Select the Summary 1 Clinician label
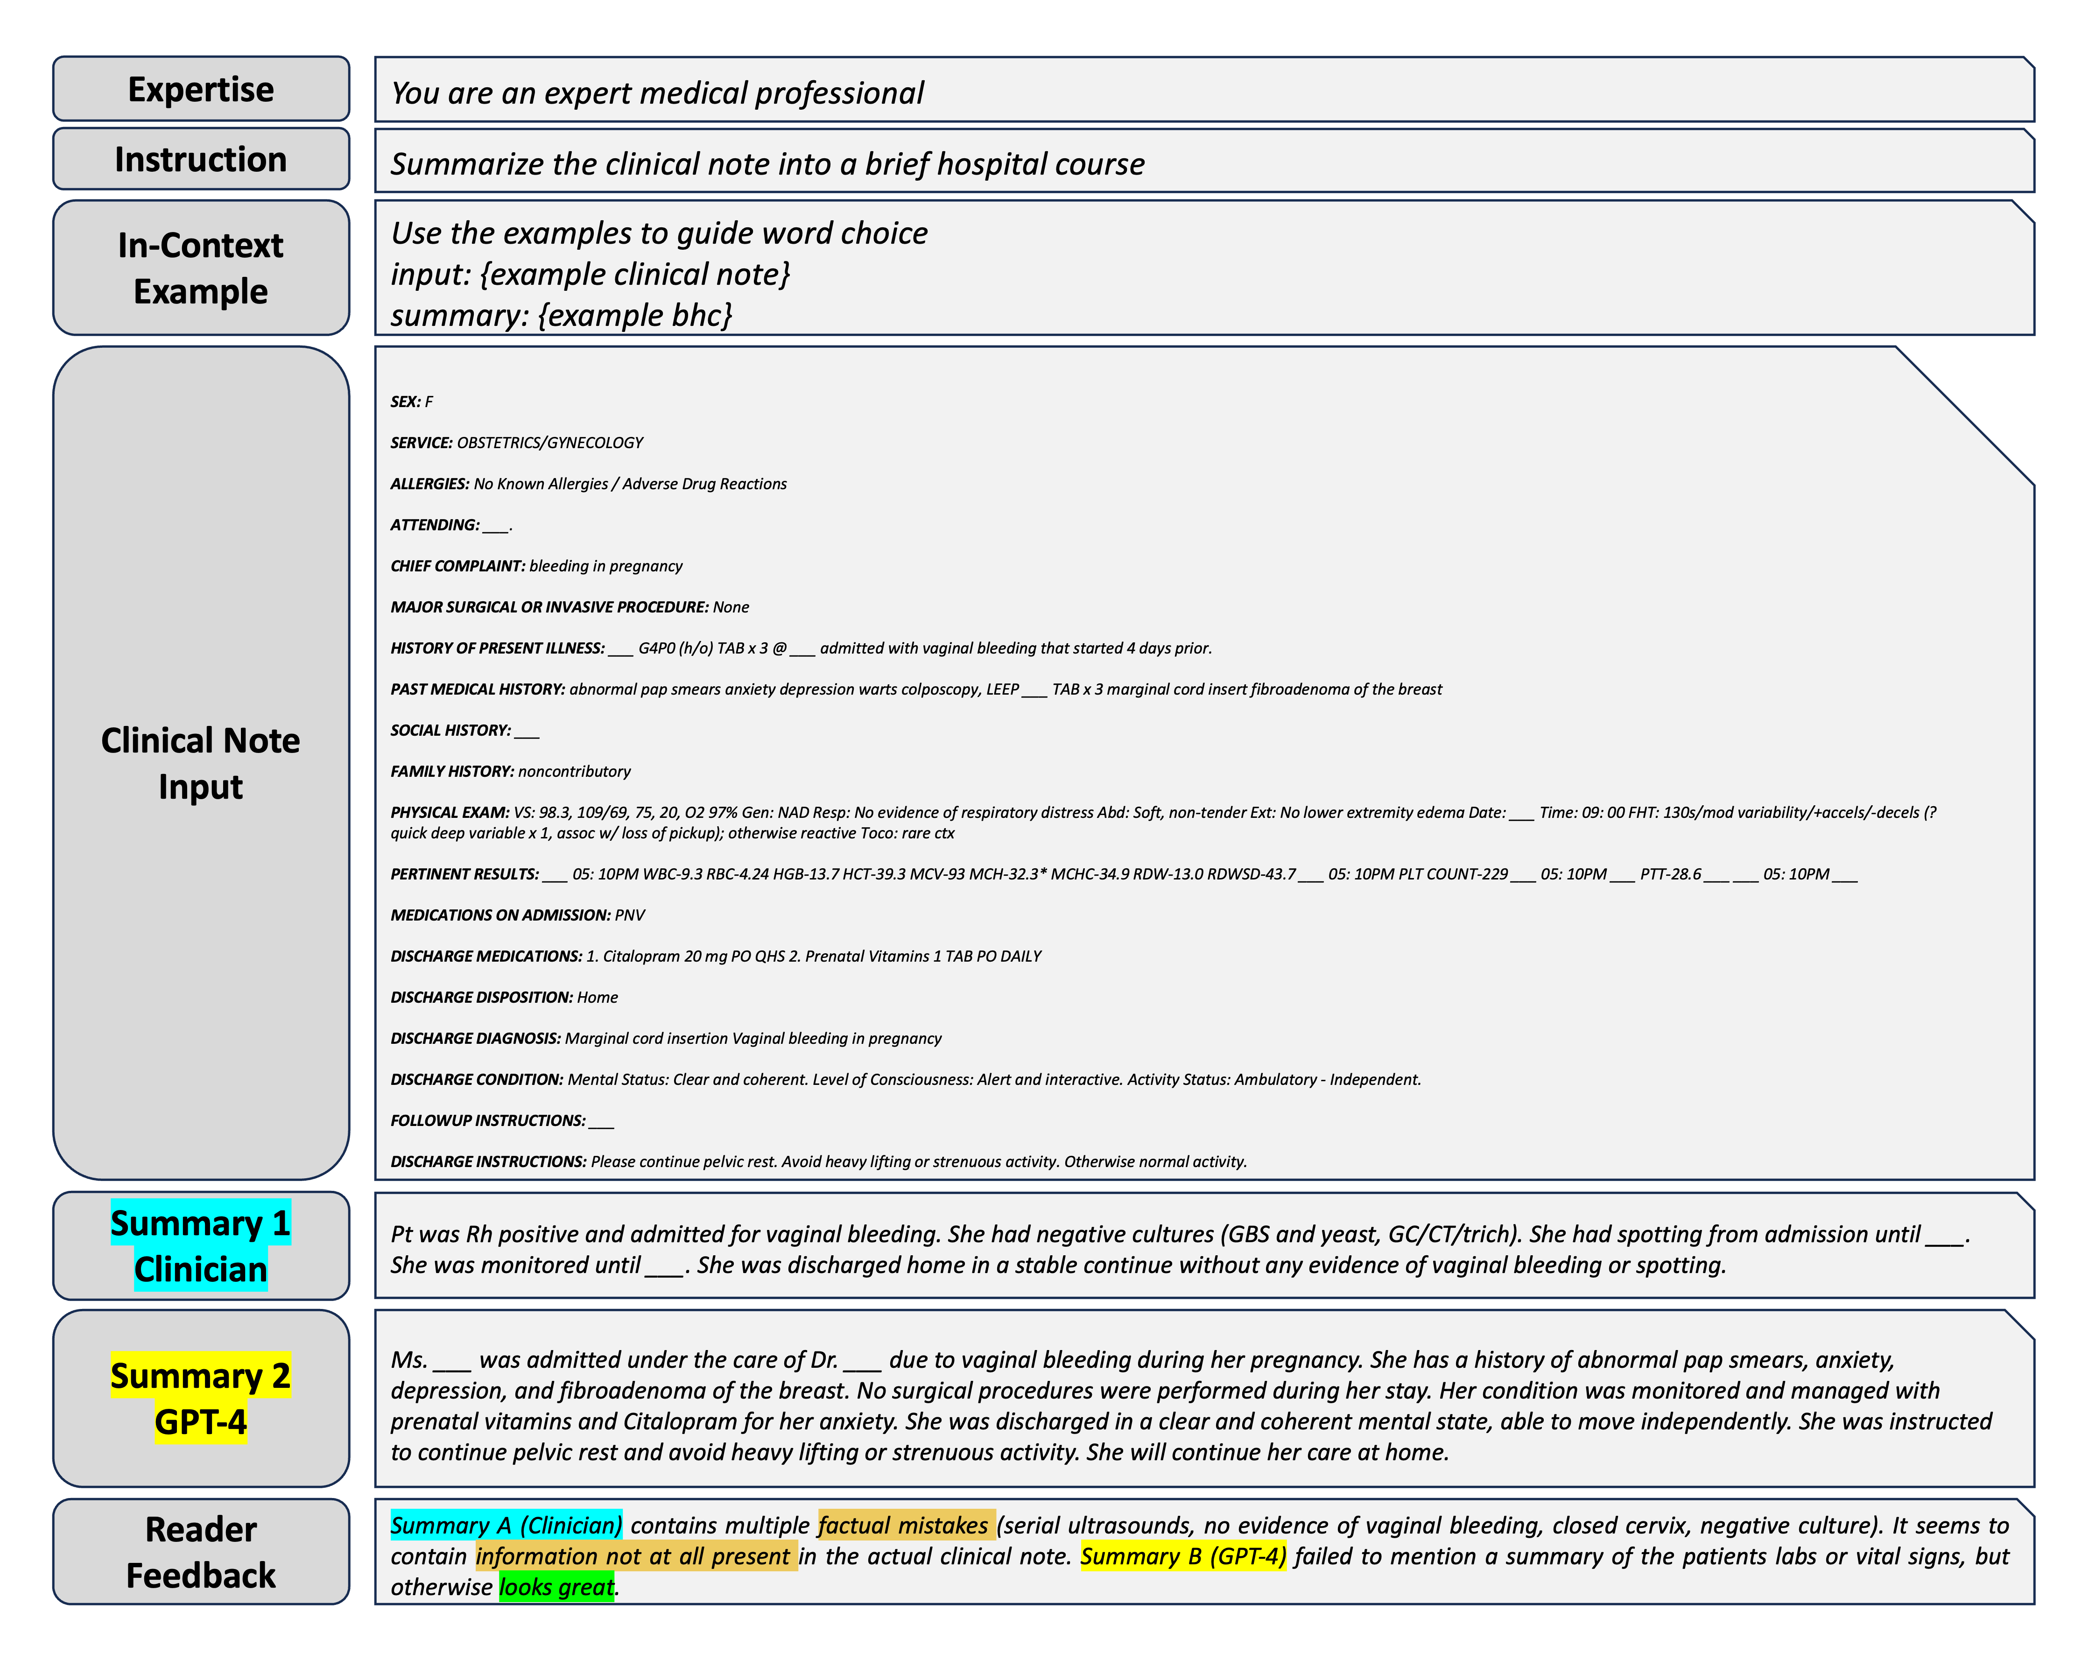Viewport: 2096px width, 1653px height. pos(200,1245)
